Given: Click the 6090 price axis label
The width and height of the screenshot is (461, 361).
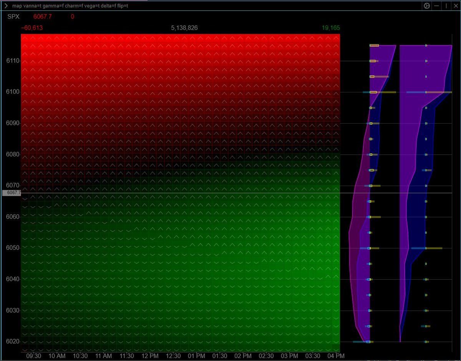Looking at the screenshot, I should 13,123.
